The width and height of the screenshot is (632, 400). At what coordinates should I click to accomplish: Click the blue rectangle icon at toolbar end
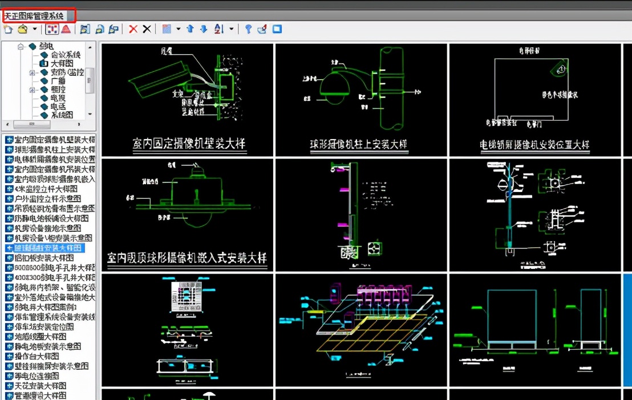click(x=277, y=29)
